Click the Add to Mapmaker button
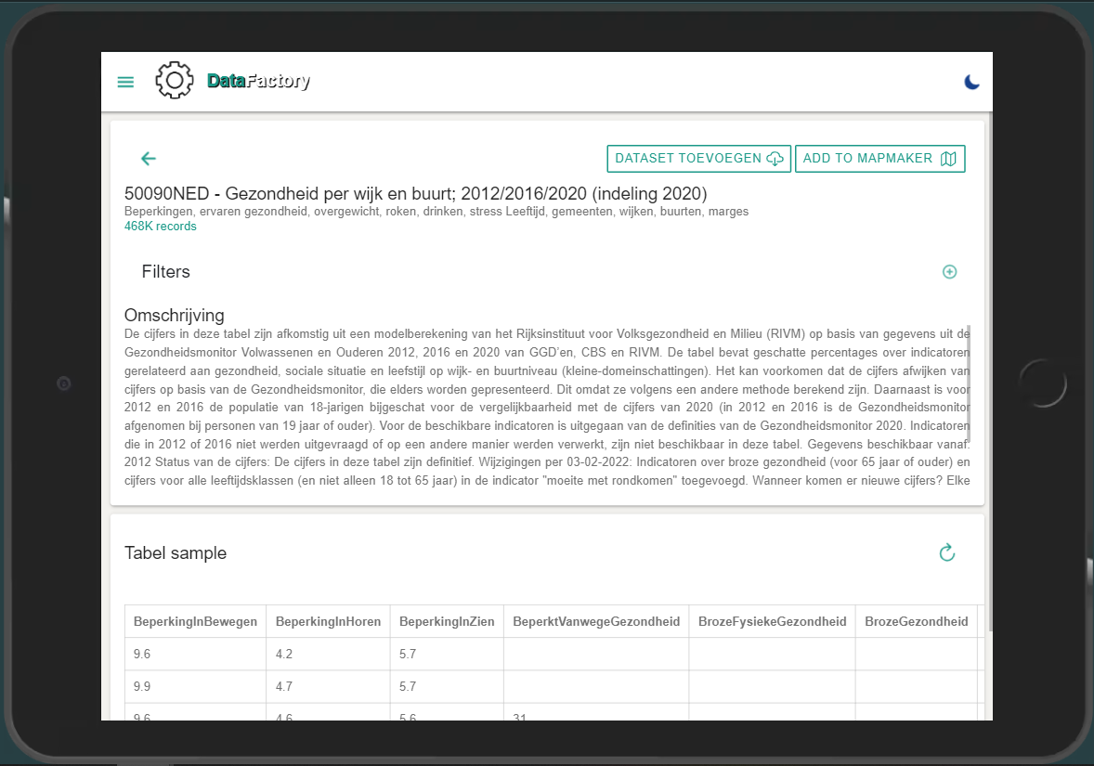 click(879, 159)
